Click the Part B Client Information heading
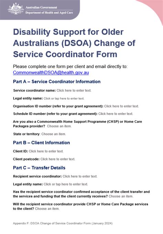 41,143
